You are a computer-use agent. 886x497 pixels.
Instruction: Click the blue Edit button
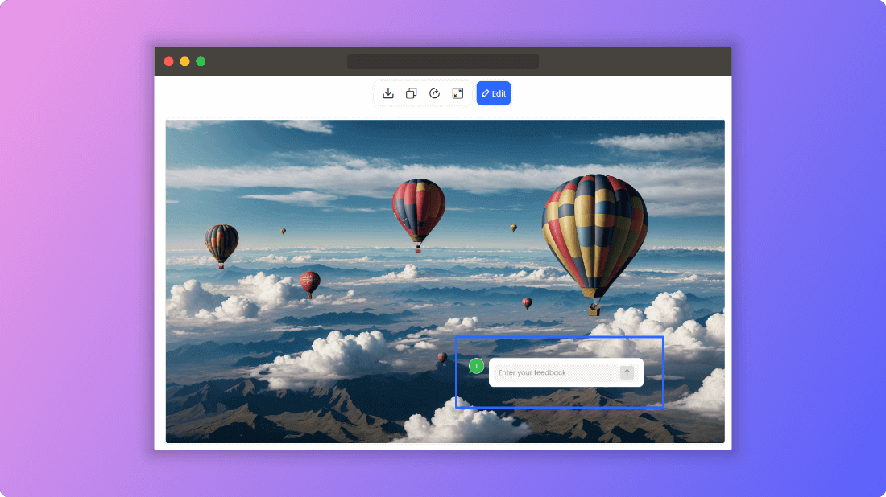click(493, 93)
